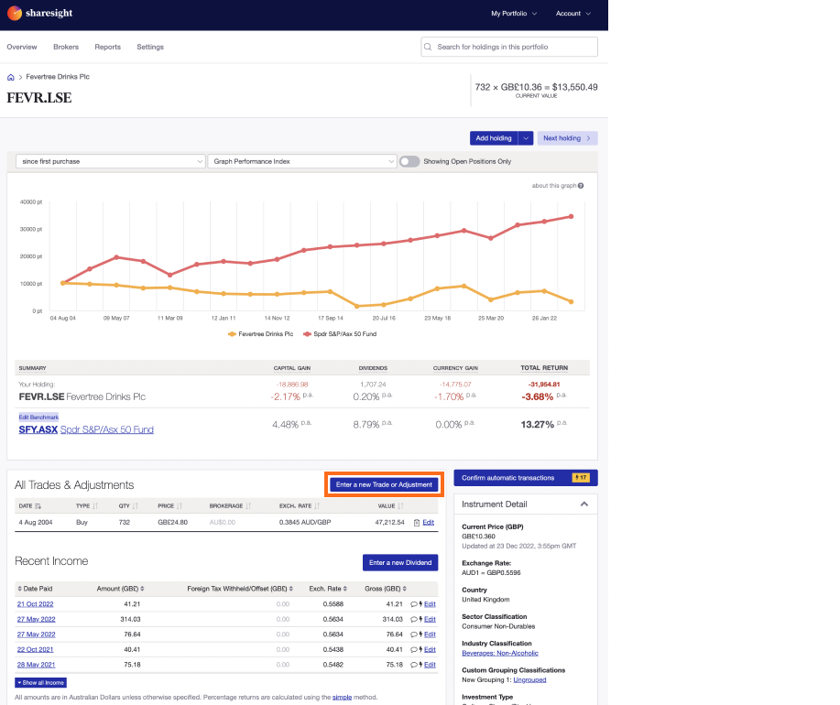This screenshot has width=840, height=705.
Task: Open the My Portfolio dropdown
Action: tap(514, 14)
